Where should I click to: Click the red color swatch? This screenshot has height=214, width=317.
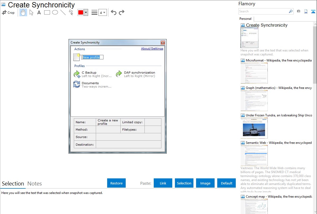81,12
